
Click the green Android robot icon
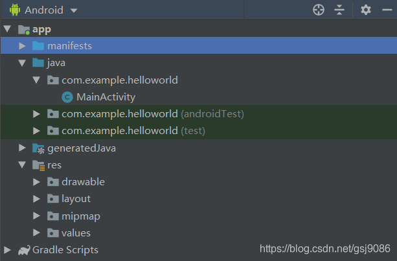coord(15,10)
